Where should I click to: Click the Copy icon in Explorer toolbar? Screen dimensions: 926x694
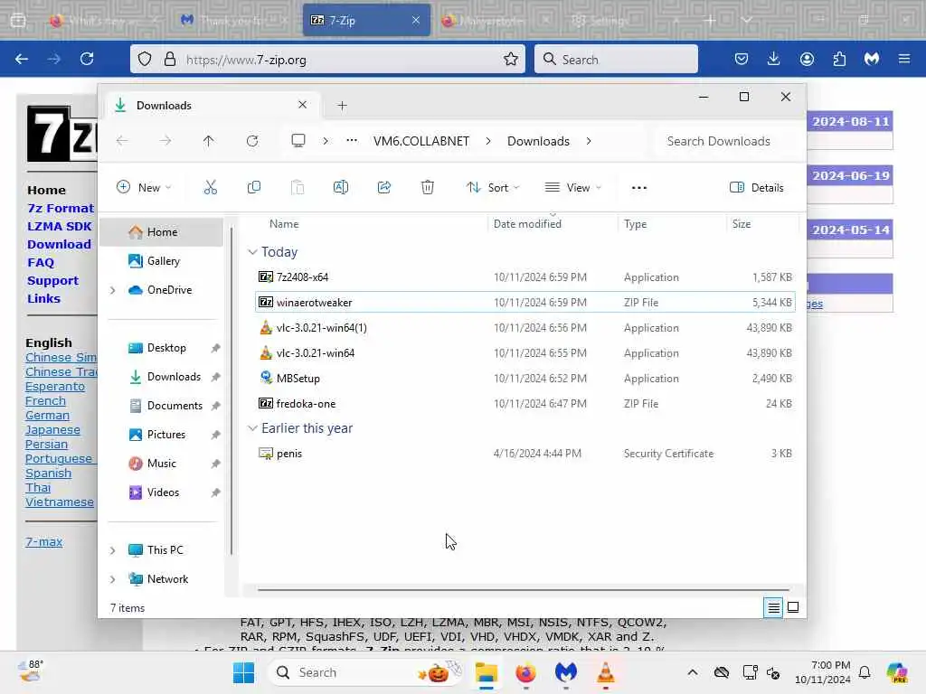pyautogui.click(x=254, y=188)
